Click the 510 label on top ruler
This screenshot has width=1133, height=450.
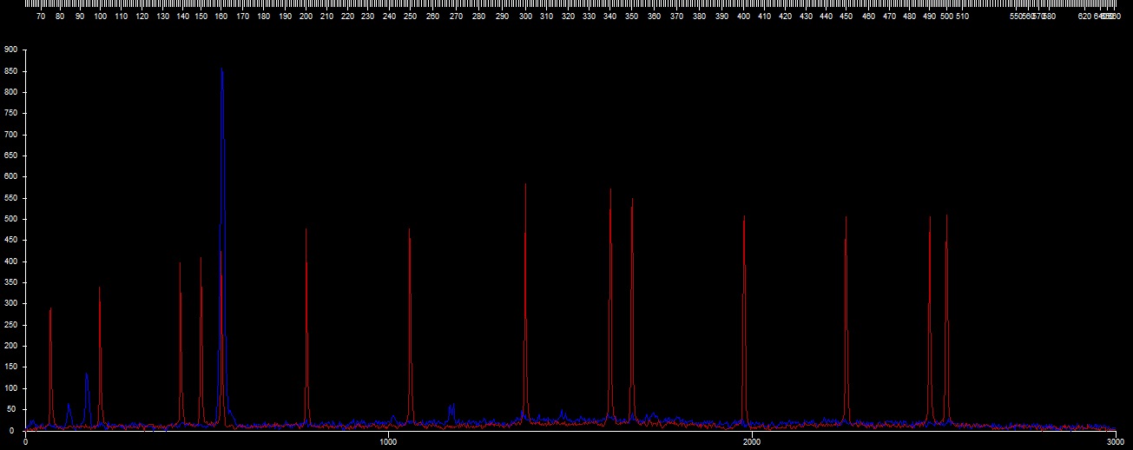coord(962,17)
